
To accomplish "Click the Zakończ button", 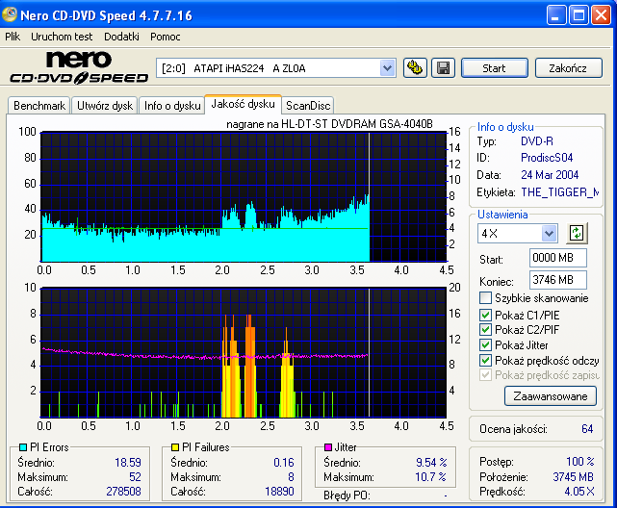I will tap(568, 68).
